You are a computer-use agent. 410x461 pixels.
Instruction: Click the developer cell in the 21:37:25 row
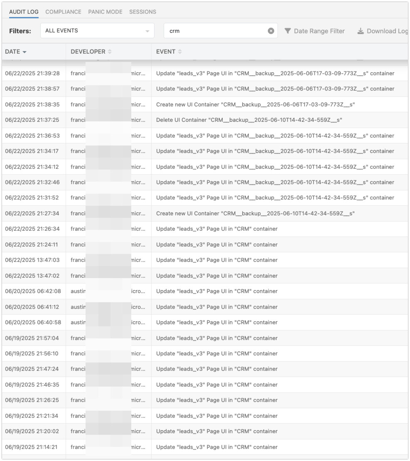[x=108, y=120]
